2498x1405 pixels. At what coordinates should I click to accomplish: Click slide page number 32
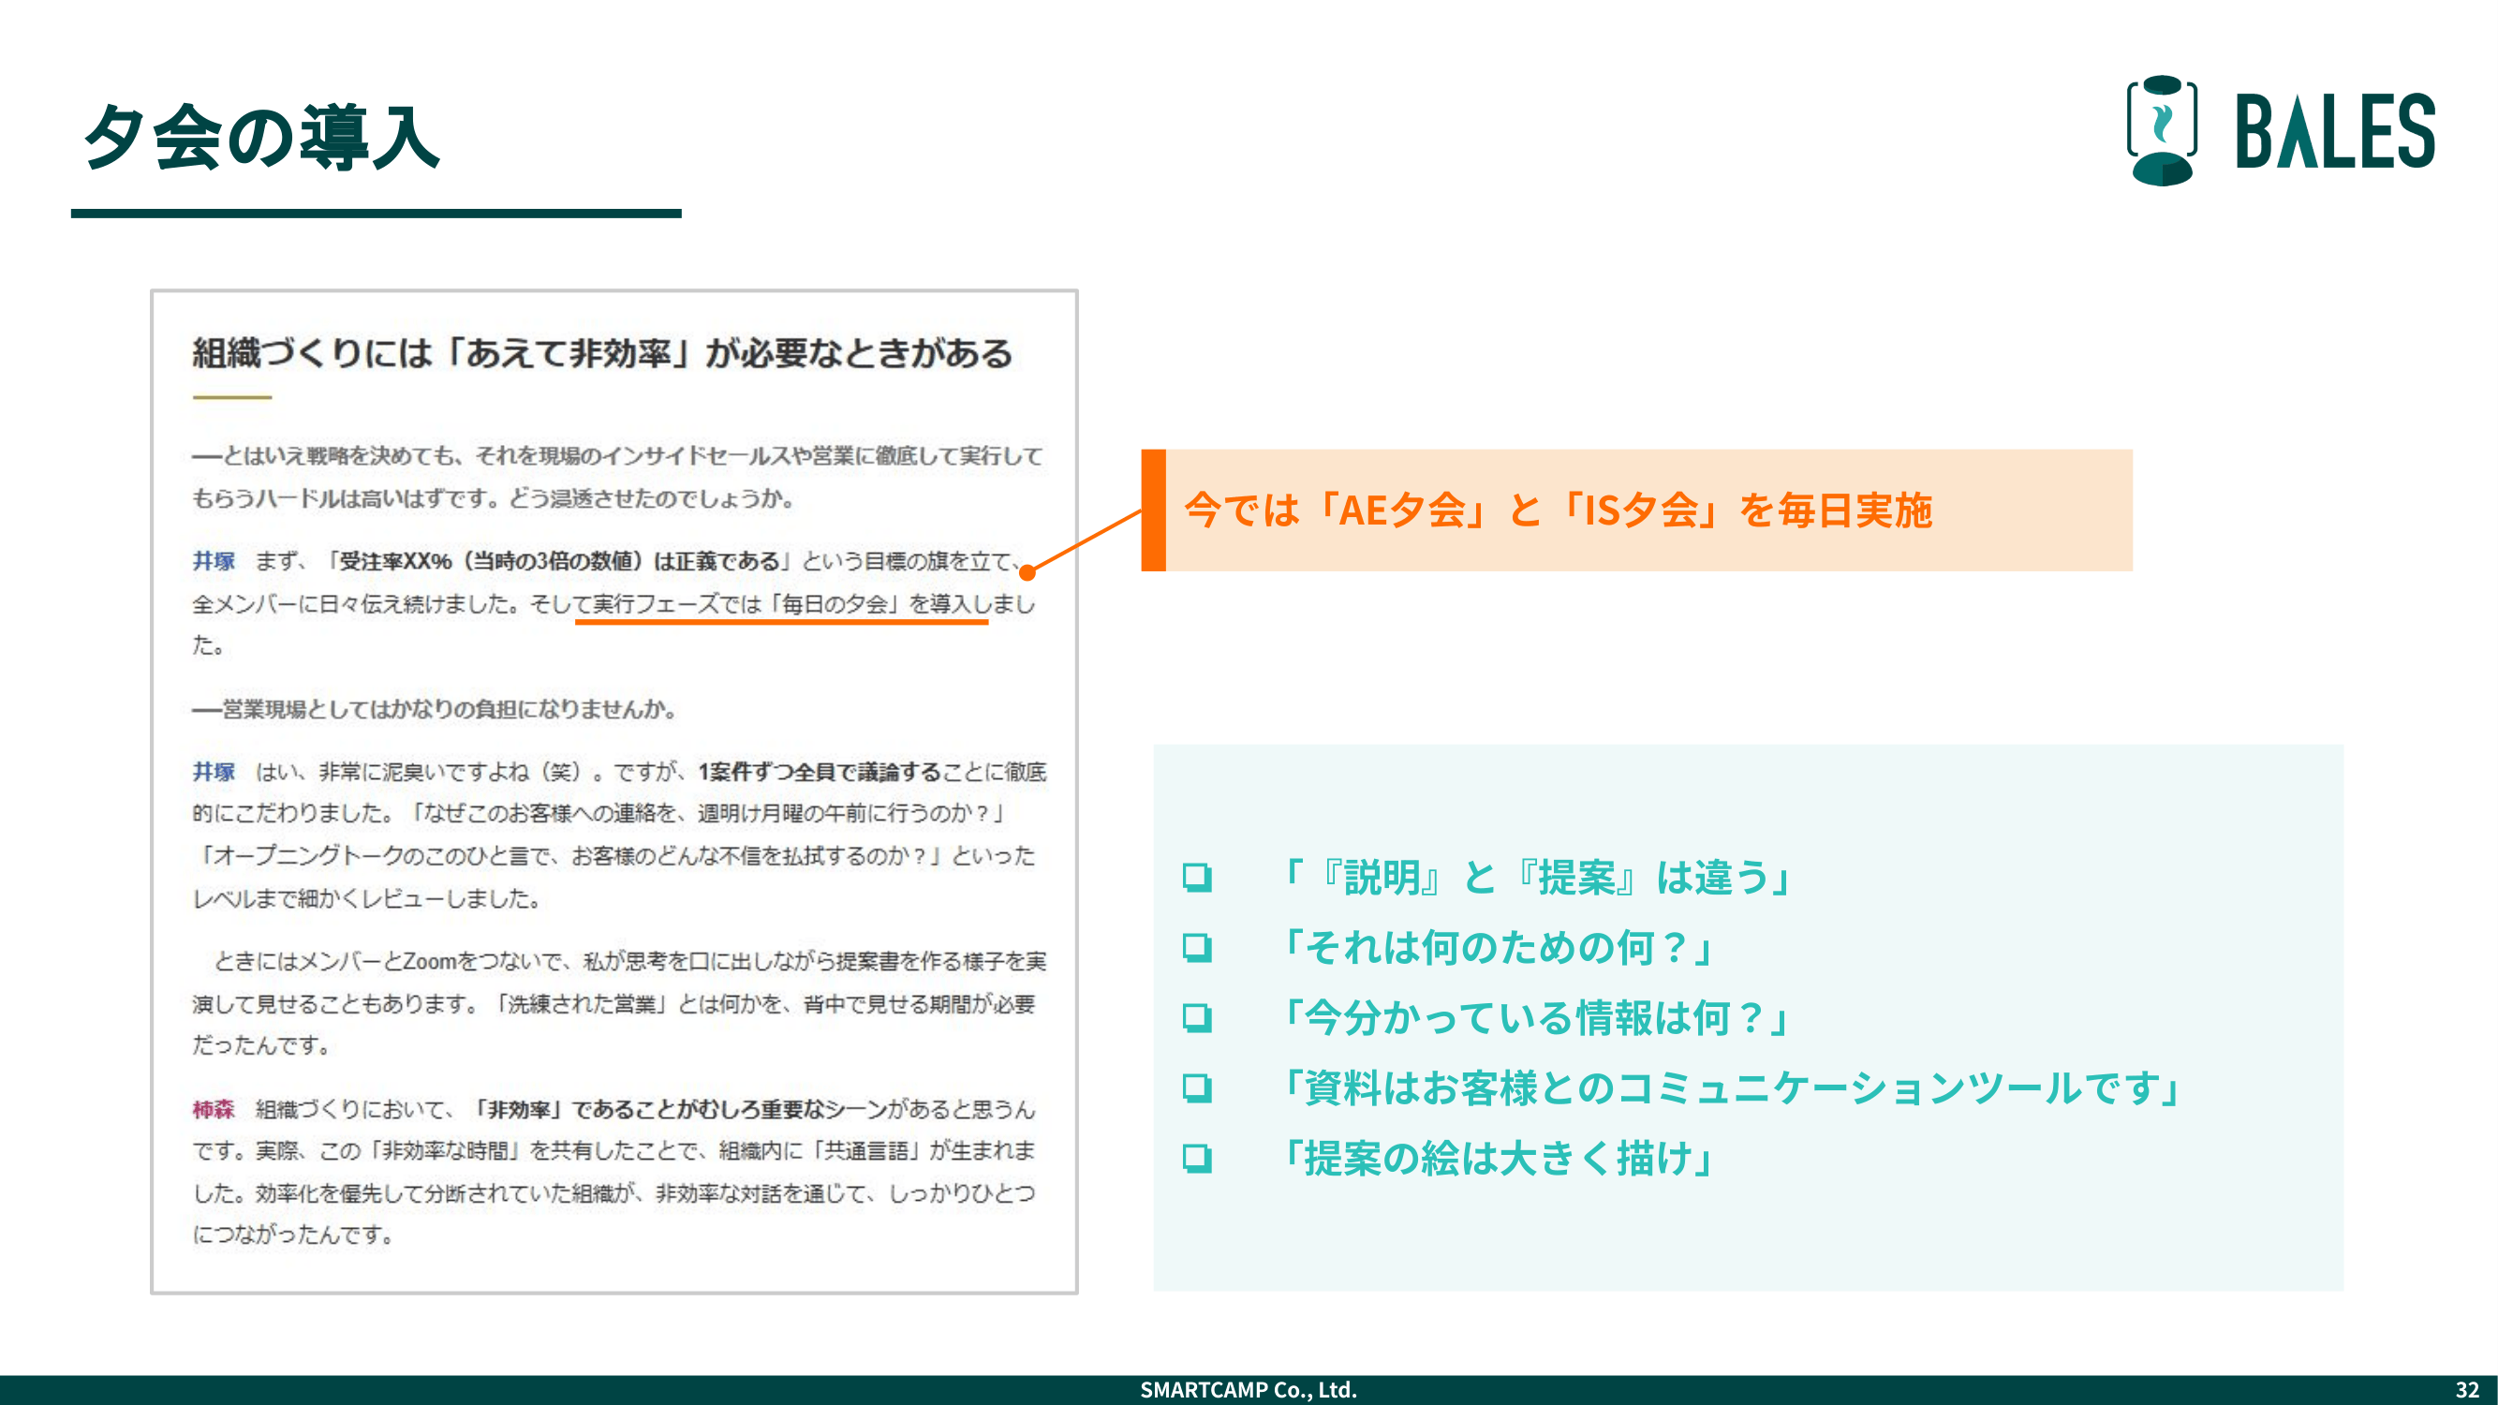[x=2467, y=1389]
